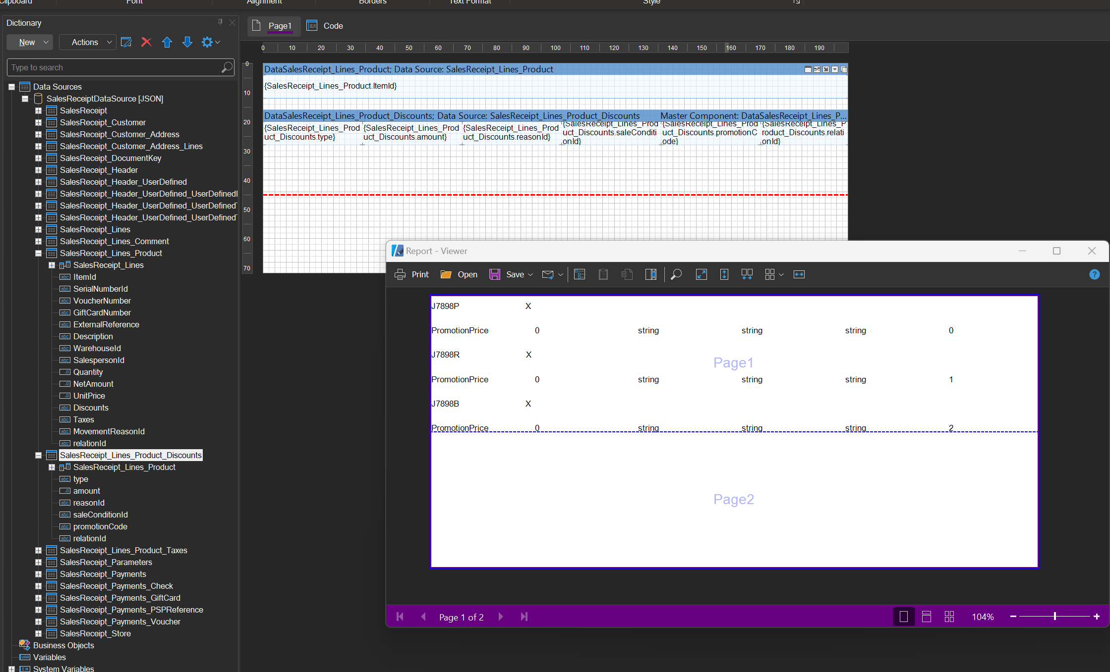Open Viewer help question-mark icon
Screen dimensions: 1110x672
pos(1095,274)
